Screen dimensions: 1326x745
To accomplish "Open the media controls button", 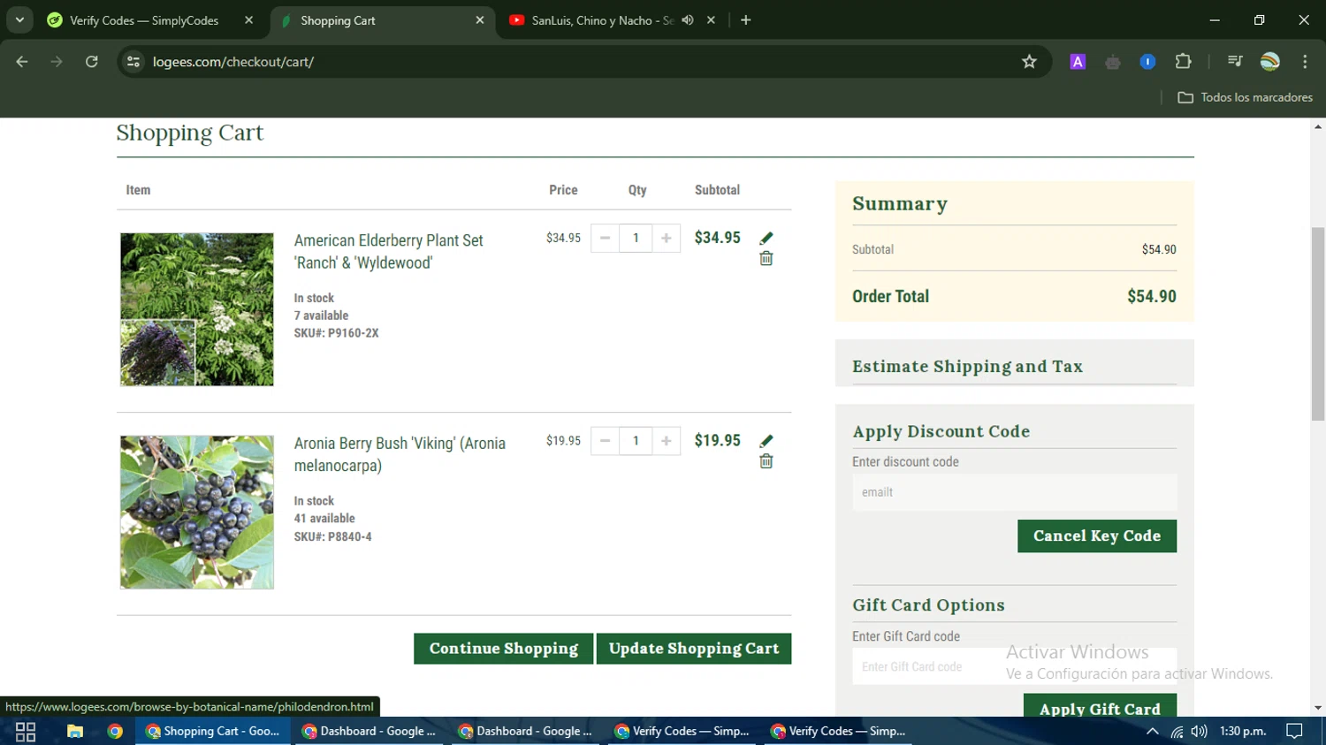I will (x=1235, y=62).
